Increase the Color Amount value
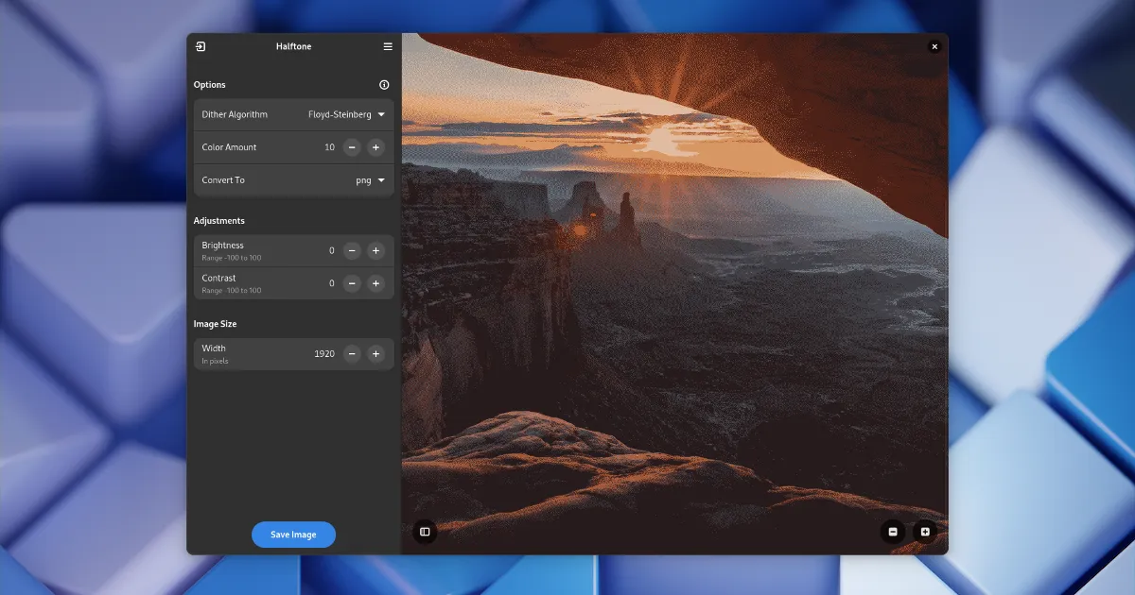This screenshot has height=595, width=1135. point(375,147)
